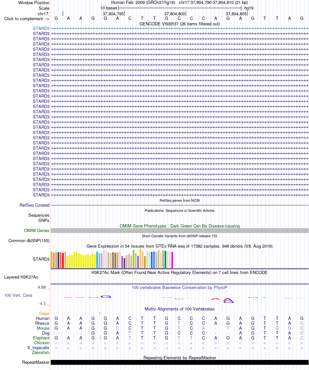Click the 'Human Feb. 2009 (GRCh37/hg19)' title
Image resolution: width=309 pixels, height=370 pixels.
click(143, 3)
